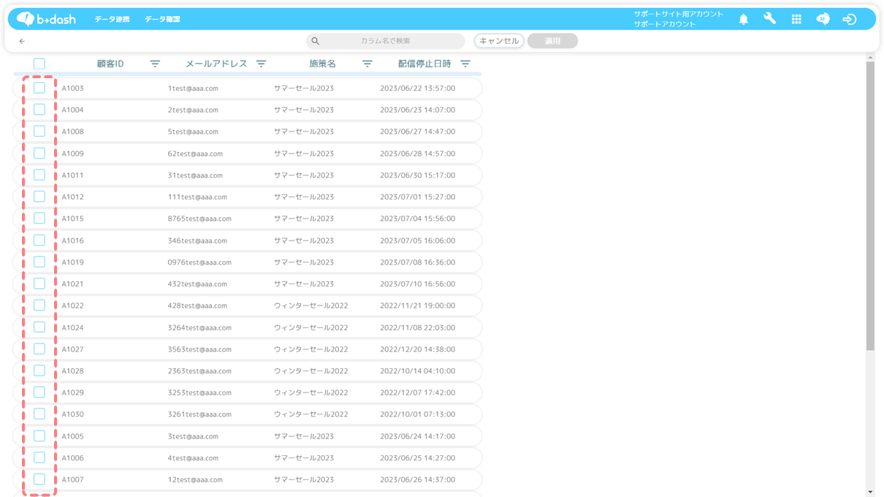Check the box for row A1030

pos(39,414)
